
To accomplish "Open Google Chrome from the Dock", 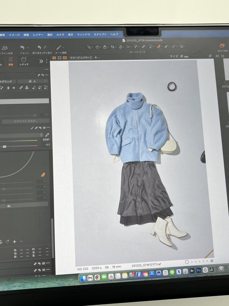I will click(x=97, y=277).
